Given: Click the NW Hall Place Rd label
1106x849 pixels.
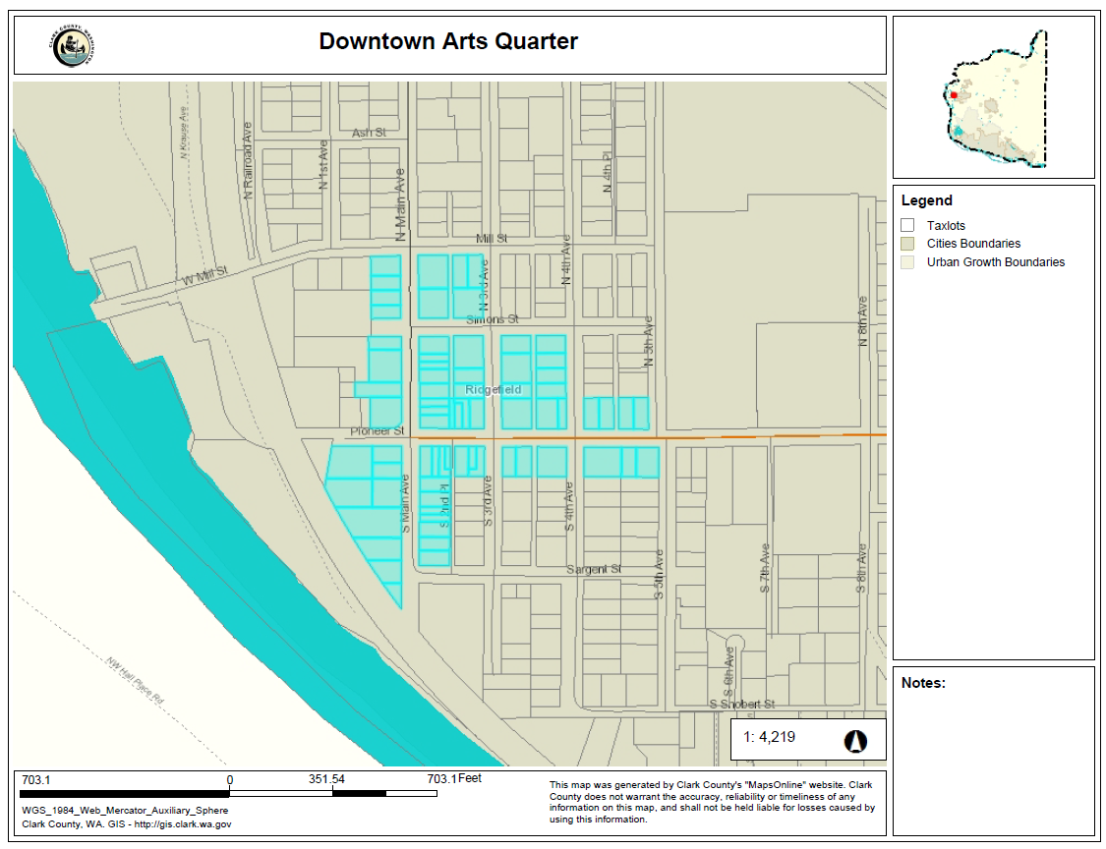Looking at the screenshot, I should [x=136, y=679].
